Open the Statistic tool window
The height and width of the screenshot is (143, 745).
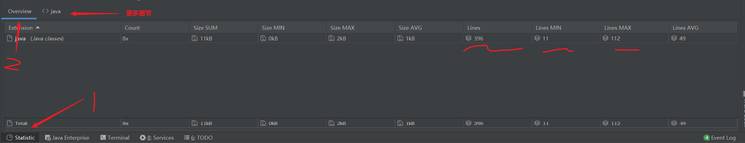(21, 138)
